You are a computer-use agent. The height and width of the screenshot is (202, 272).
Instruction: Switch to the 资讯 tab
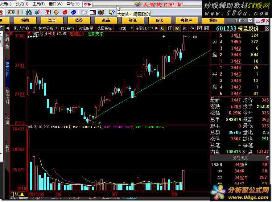tap(133, 20)
